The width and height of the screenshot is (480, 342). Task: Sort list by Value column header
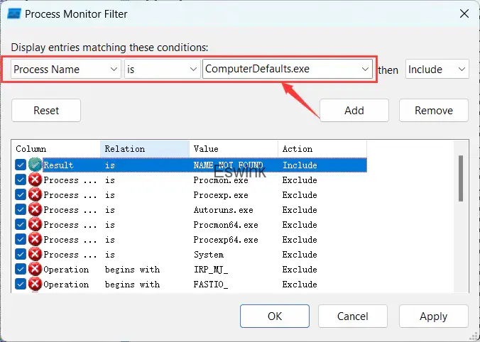234,149
